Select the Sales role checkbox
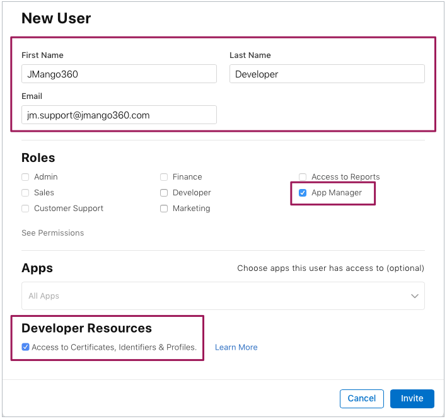This screenshot has width=447, height=419. [25, 193]
